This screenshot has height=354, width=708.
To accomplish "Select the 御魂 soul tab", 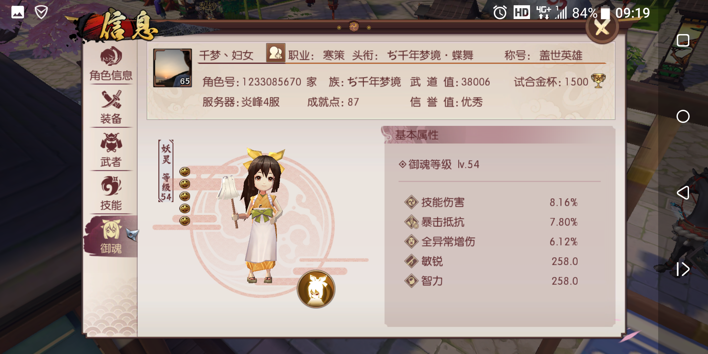I will 111,237.
